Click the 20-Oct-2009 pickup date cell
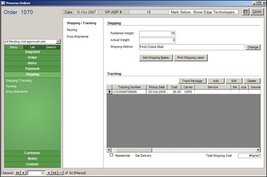Screen dimensions: 267x177 157,92
